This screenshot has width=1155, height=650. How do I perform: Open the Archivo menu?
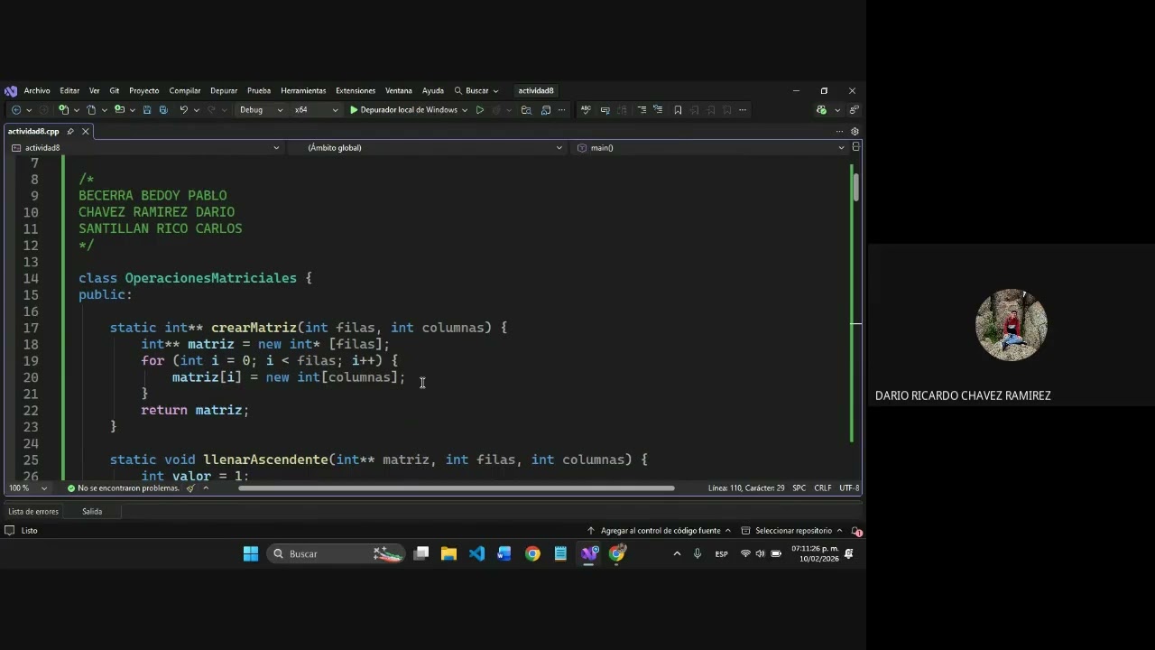[x=37, y=91]
